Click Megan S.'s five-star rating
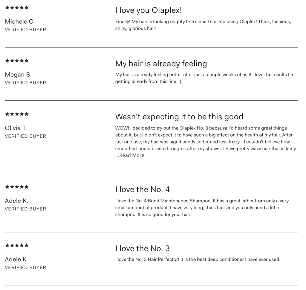This screenshot has width=306, height=290. coord(17,61)
